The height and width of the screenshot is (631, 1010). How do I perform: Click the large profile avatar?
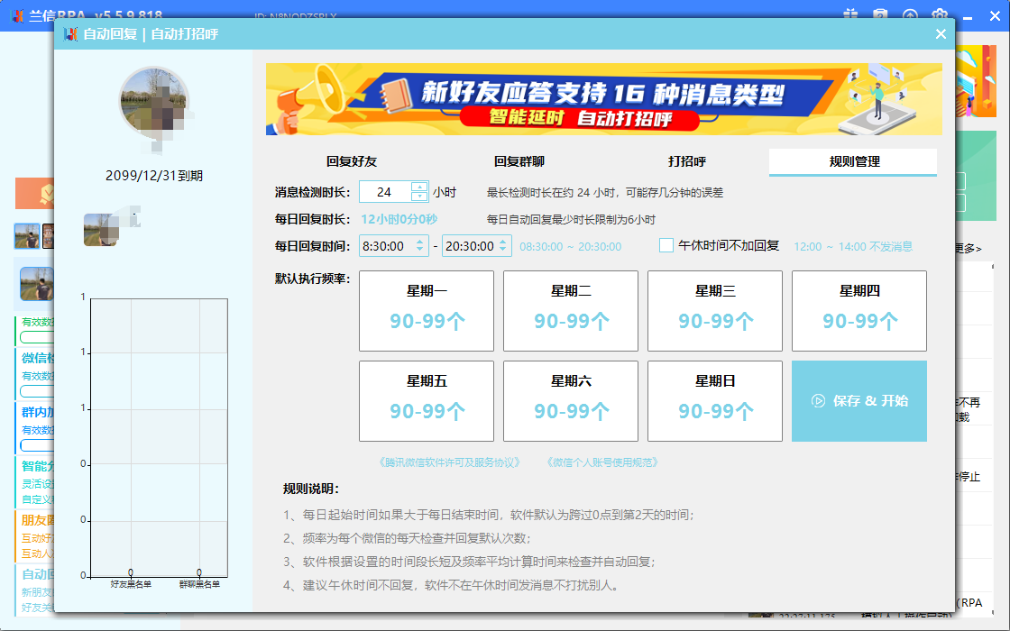[x=154, y=102]
